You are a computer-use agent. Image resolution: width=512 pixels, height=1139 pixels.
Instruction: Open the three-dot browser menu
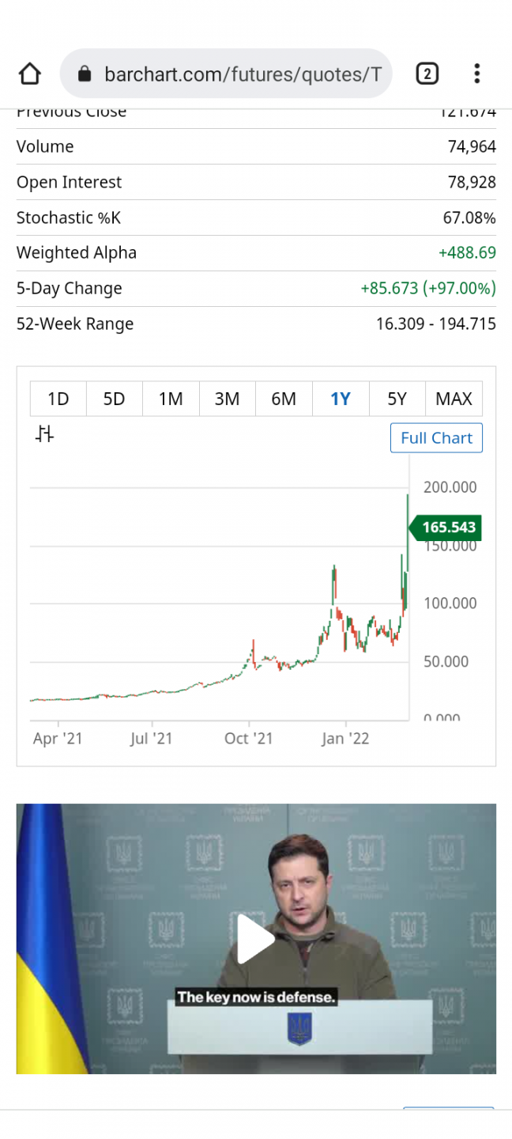click(x=476, y=74)
